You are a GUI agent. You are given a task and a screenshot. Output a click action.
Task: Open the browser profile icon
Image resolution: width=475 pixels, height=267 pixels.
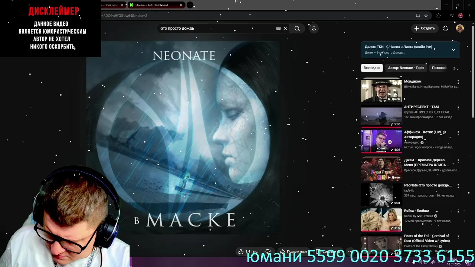click(x=461, y=16)
